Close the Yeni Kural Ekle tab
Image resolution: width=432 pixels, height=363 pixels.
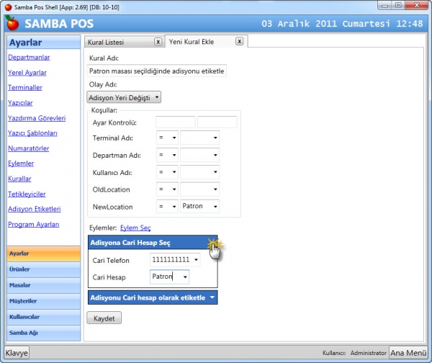[x=240, y=41]
